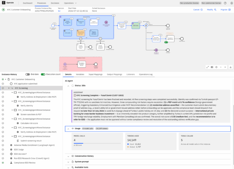Screen dimensions: 234x169
Task: Go to the Processes page
Action: [x=41, y=3]
